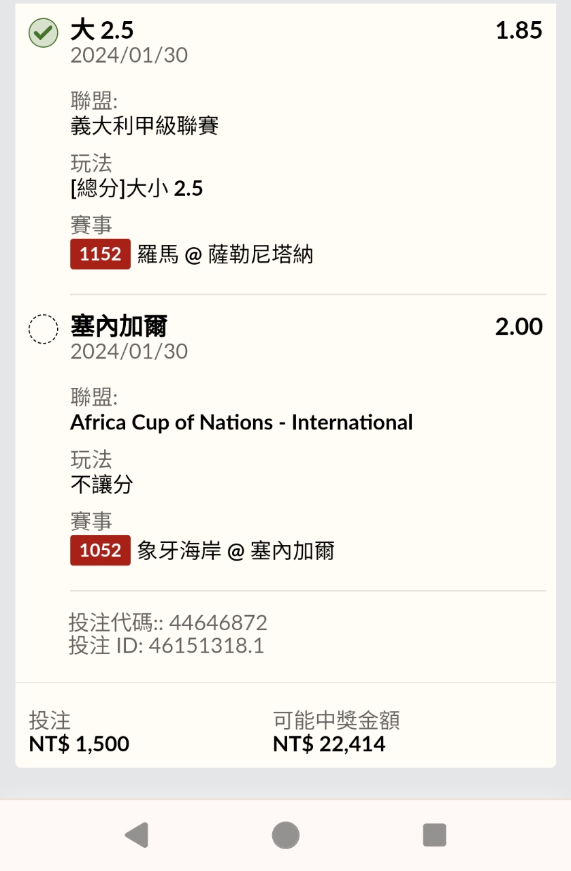Tap the red 1152 match code badge

(100, 254)
